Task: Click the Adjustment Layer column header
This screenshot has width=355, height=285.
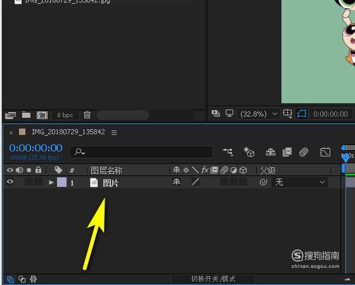Action: 234,170
